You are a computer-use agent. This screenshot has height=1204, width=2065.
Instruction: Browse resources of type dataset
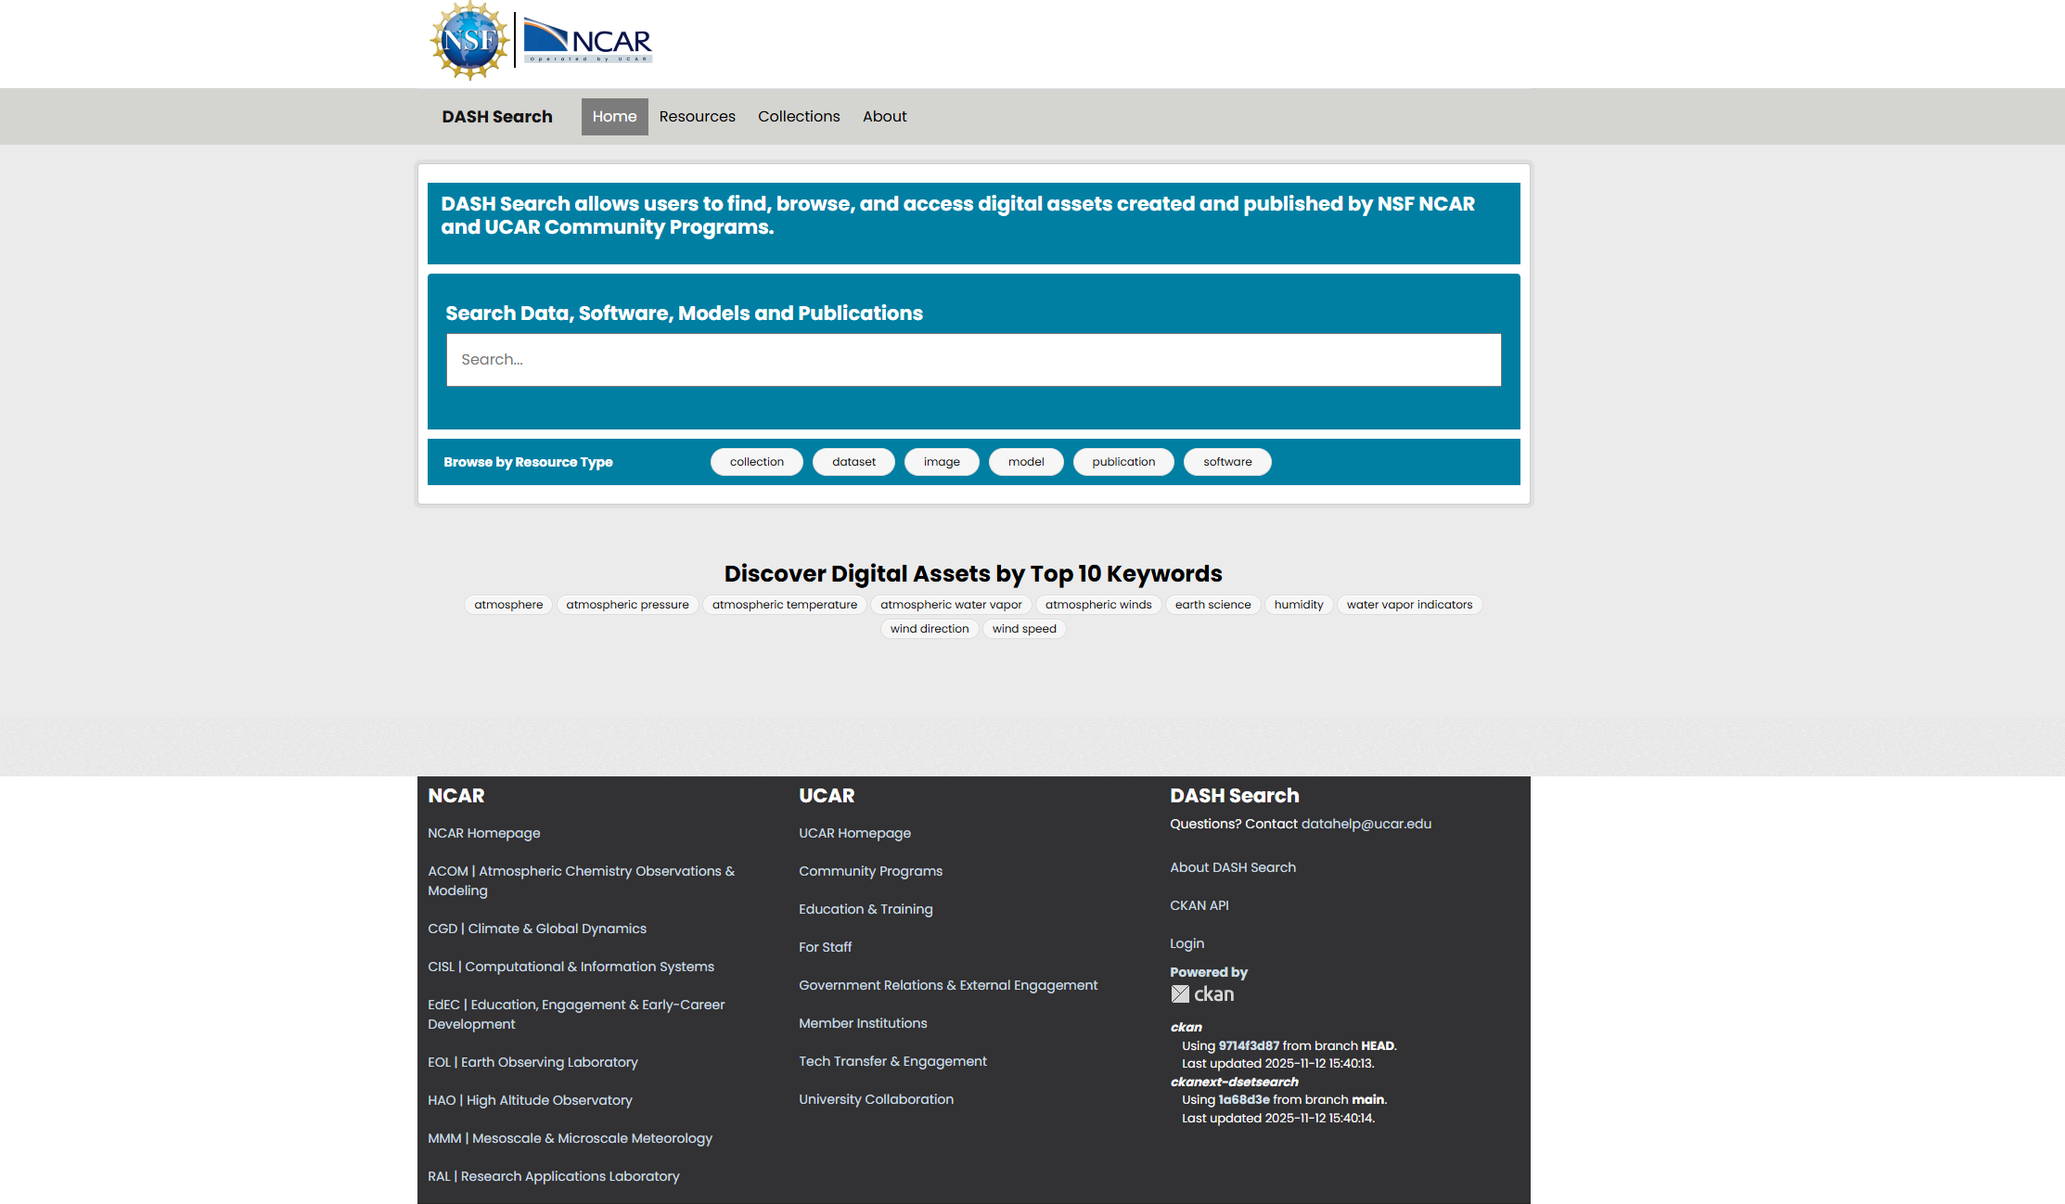point(853,461)
